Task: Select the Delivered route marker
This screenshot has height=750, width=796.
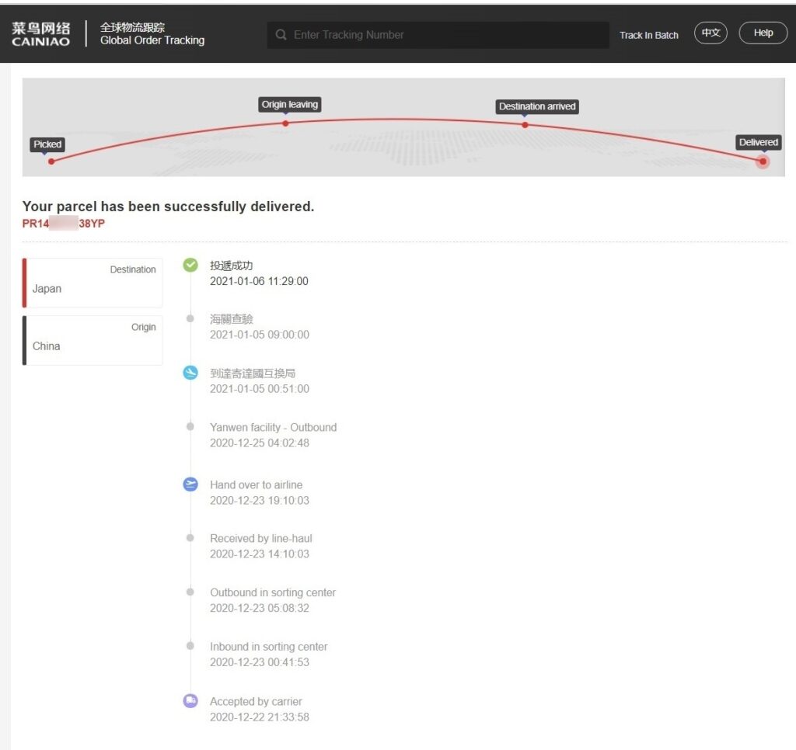Action: tap(763, 161)
